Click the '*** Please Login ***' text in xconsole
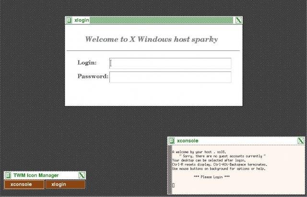 tap(212, 177)
